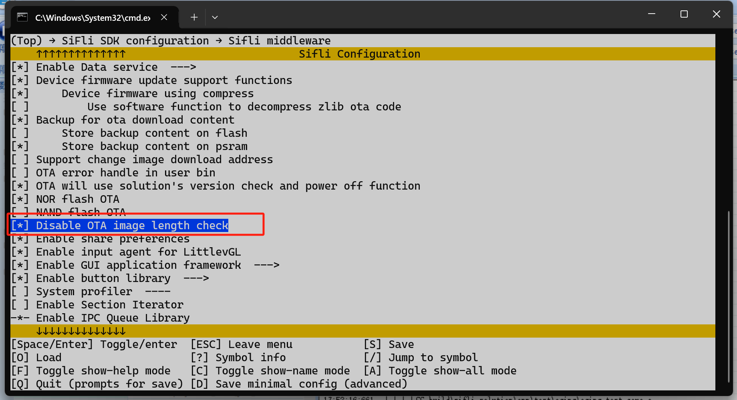The height and width of the screenshot is (400, 737).
Task: Close the cmd.exe tab
Action: point(164,17)
